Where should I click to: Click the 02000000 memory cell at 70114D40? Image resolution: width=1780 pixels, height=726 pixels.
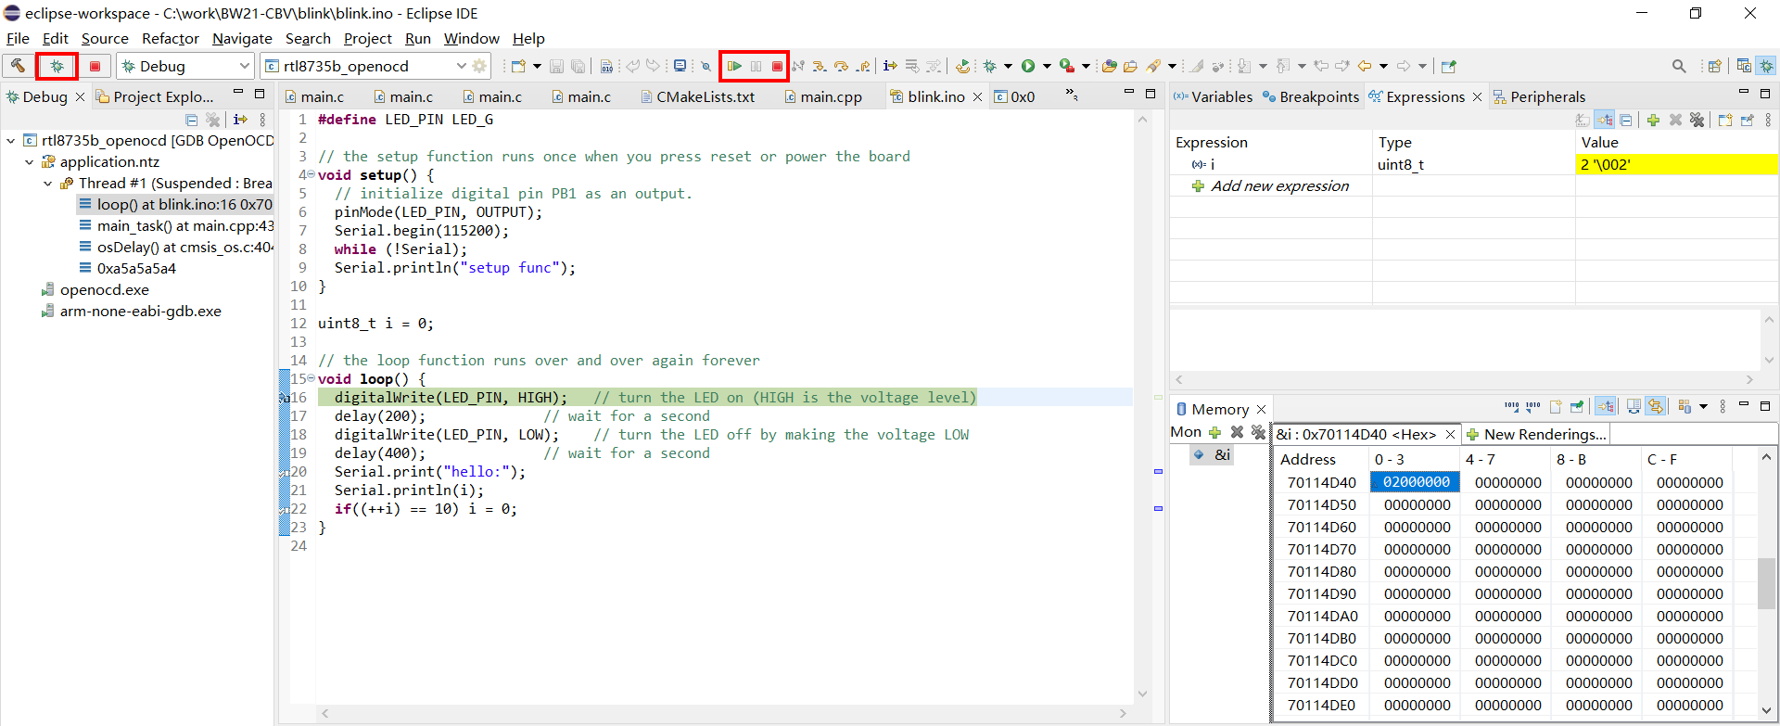(1416, 482)
